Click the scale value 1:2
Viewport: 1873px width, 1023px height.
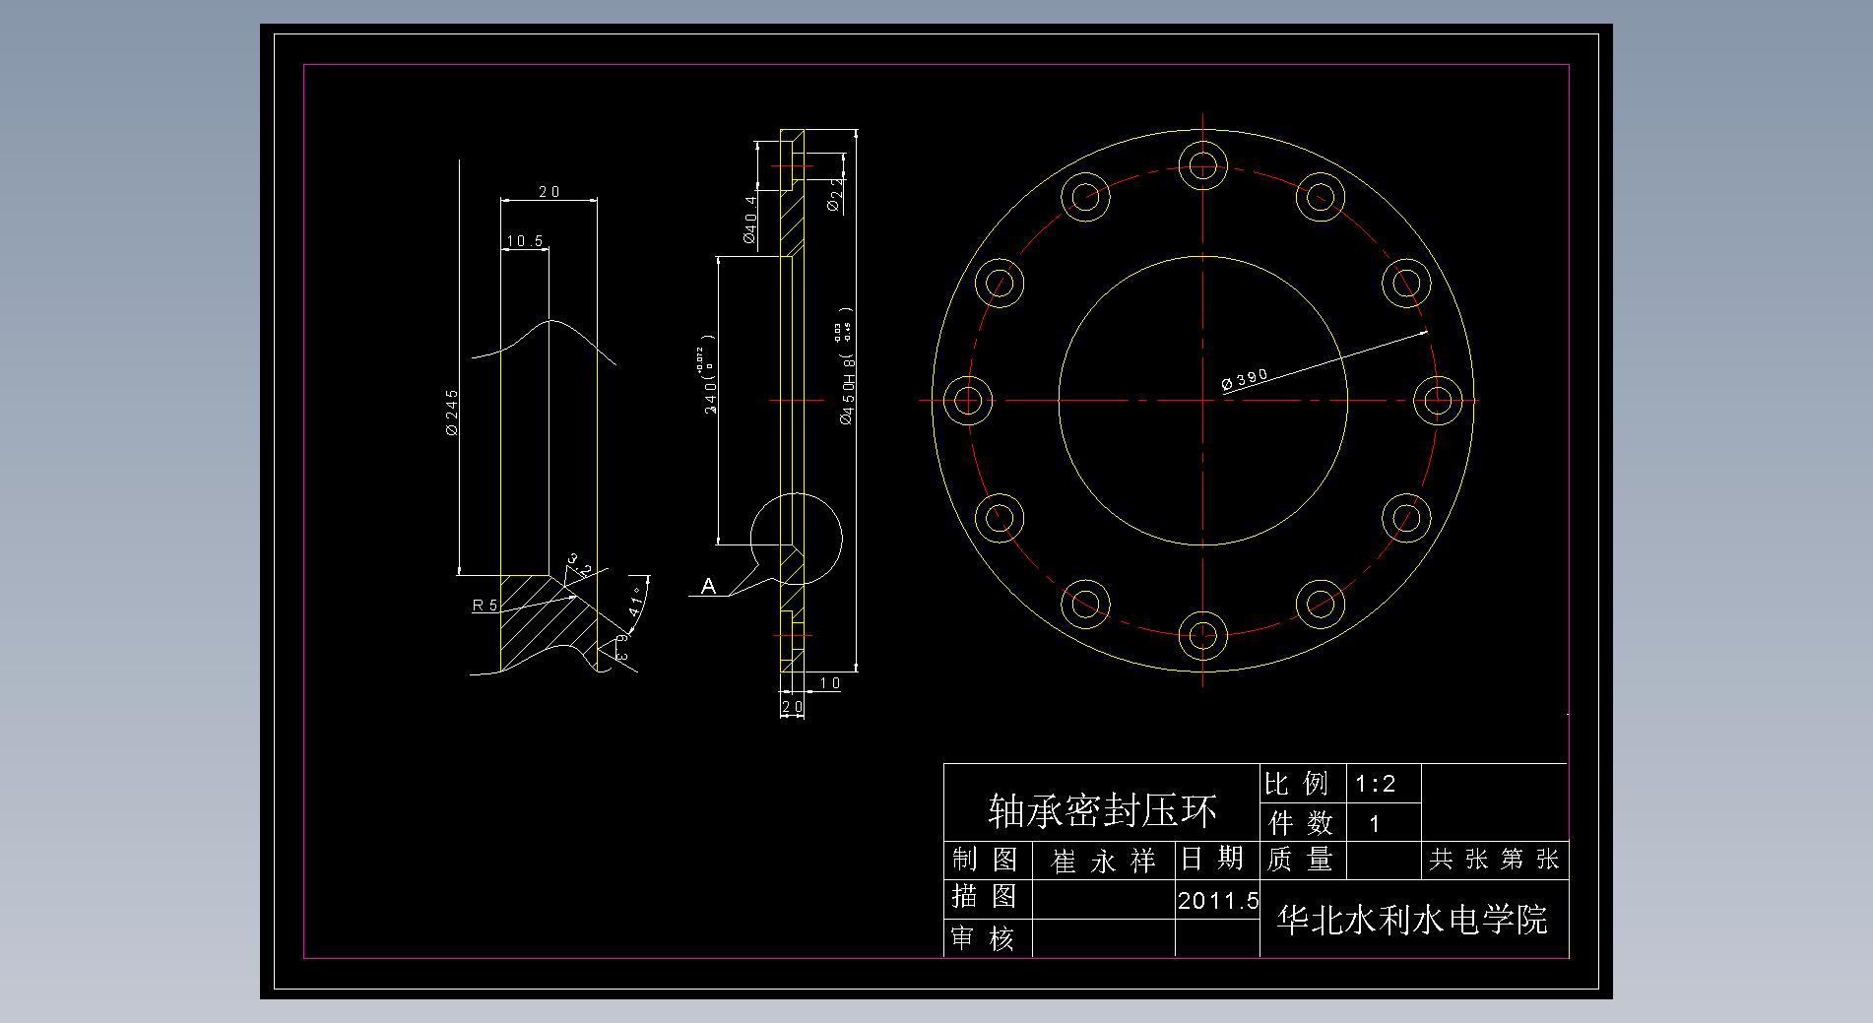[1376, 784]
